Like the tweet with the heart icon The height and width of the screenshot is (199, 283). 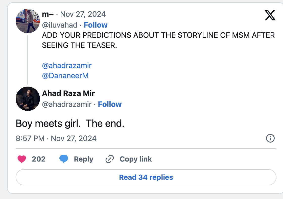pyautogui.click(x=22, y=159)
